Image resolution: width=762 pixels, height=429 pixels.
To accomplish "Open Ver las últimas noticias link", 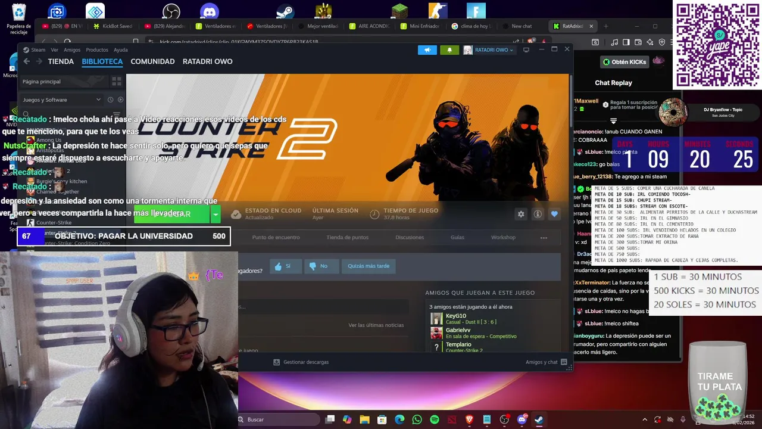I will 376,325.
